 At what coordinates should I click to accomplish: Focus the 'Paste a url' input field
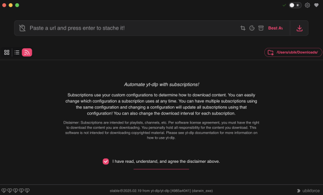132,28
